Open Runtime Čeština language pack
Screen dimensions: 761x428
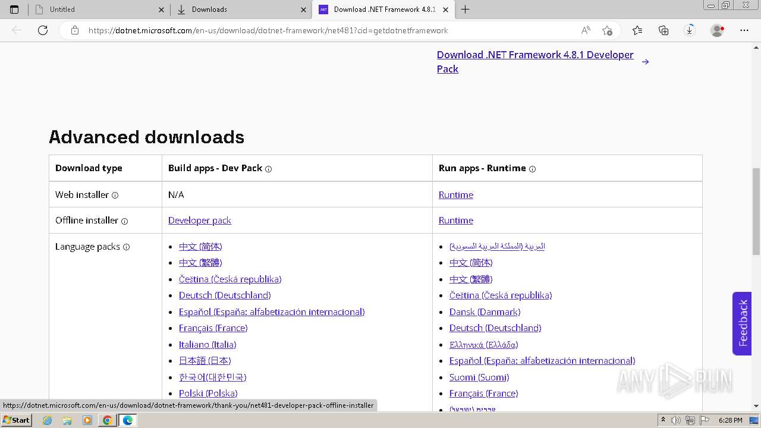pos(501,295)
